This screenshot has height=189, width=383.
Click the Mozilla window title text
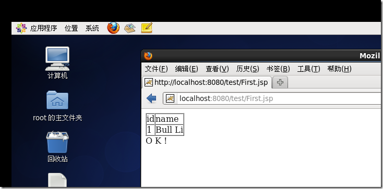[x=369, y=56]
